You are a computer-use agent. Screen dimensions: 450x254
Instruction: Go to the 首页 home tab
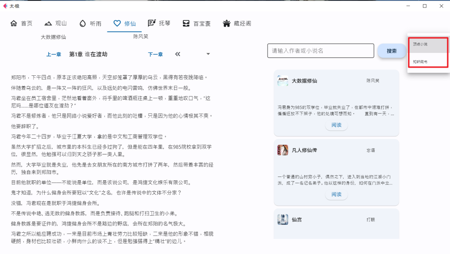point(21,23)
